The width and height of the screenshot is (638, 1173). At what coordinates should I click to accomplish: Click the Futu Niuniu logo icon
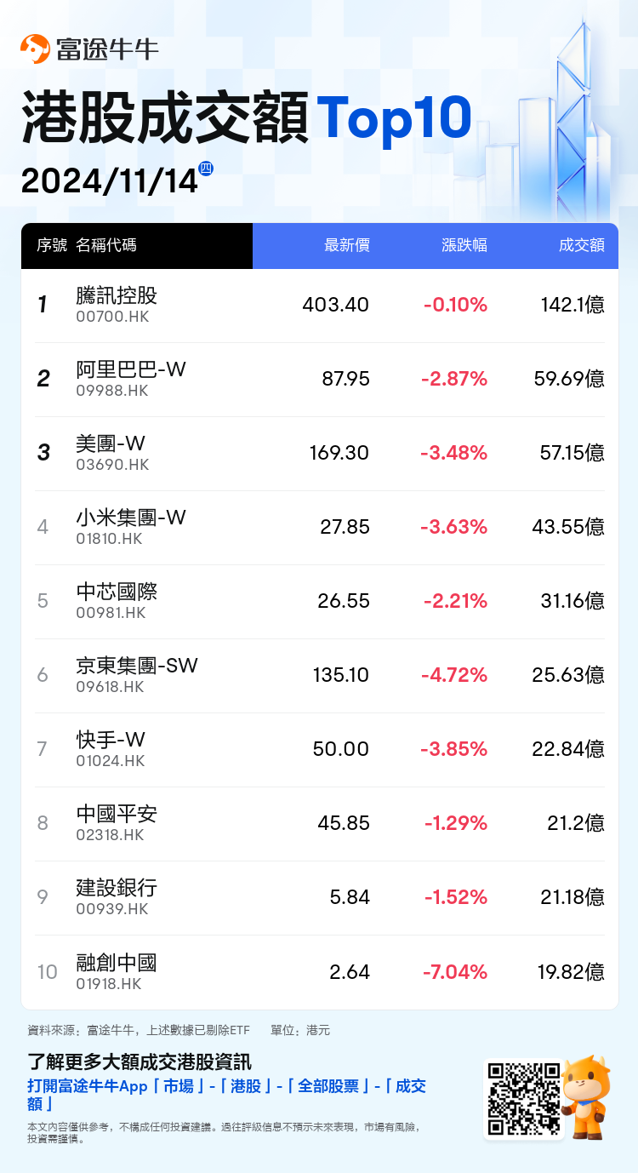pos(35,49)
